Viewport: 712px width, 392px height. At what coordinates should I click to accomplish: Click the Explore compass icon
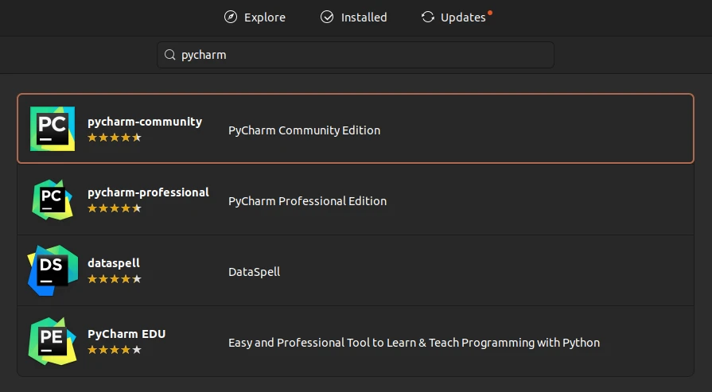[x=231, y=17]
